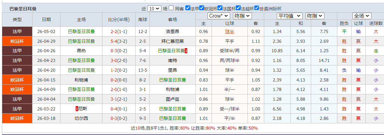Uncheck the 欧冠杯 league filter

coord(201,8)
